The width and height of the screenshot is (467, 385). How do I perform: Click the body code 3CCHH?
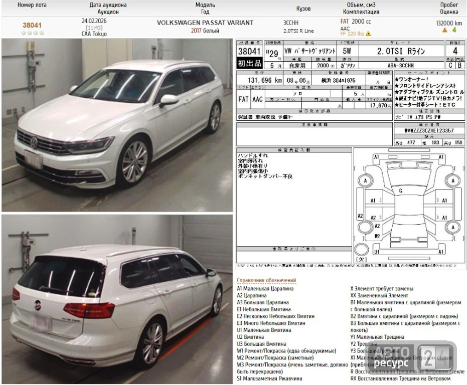(x=290, y=23)
